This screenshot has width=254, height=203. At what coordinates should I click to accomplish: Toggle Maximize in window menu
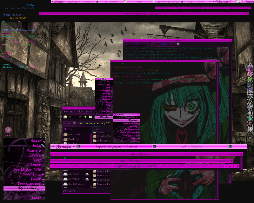pyautogui.click(x=24, y=150)
